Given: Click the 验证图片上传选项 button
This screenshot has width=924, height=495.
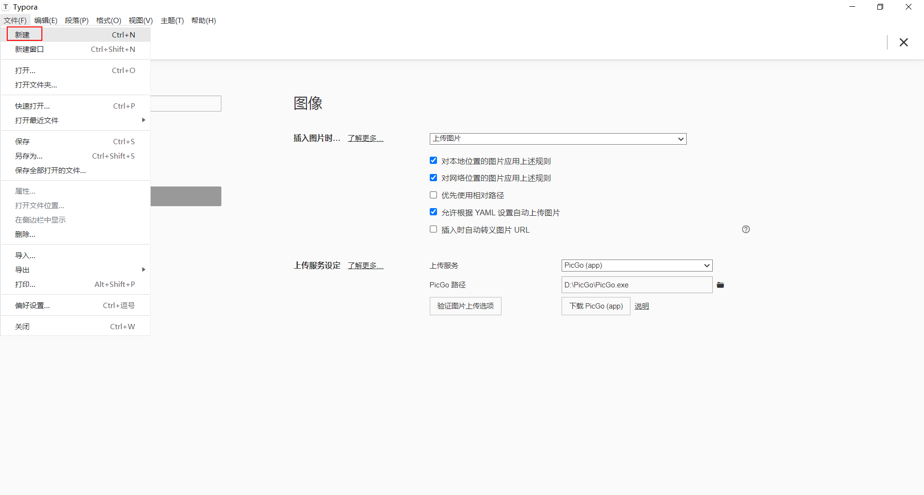Looking at the screenshot, I should (x=465, y=306).
